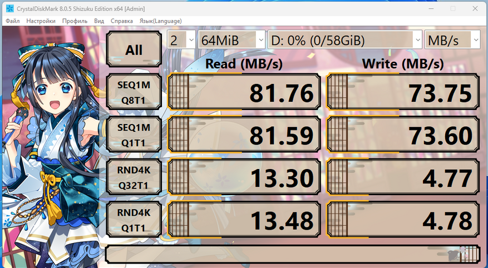The height and width of the screenshot is (268, 488).
Task: Start the SEQ1M Q8T1 test
Action: coord(134,92)
